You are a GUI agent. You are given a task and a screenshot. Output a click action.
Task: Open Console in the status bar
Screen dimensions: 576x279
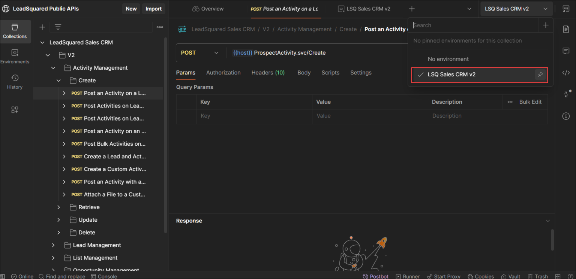pyautogui.click(x=104, y=276)
